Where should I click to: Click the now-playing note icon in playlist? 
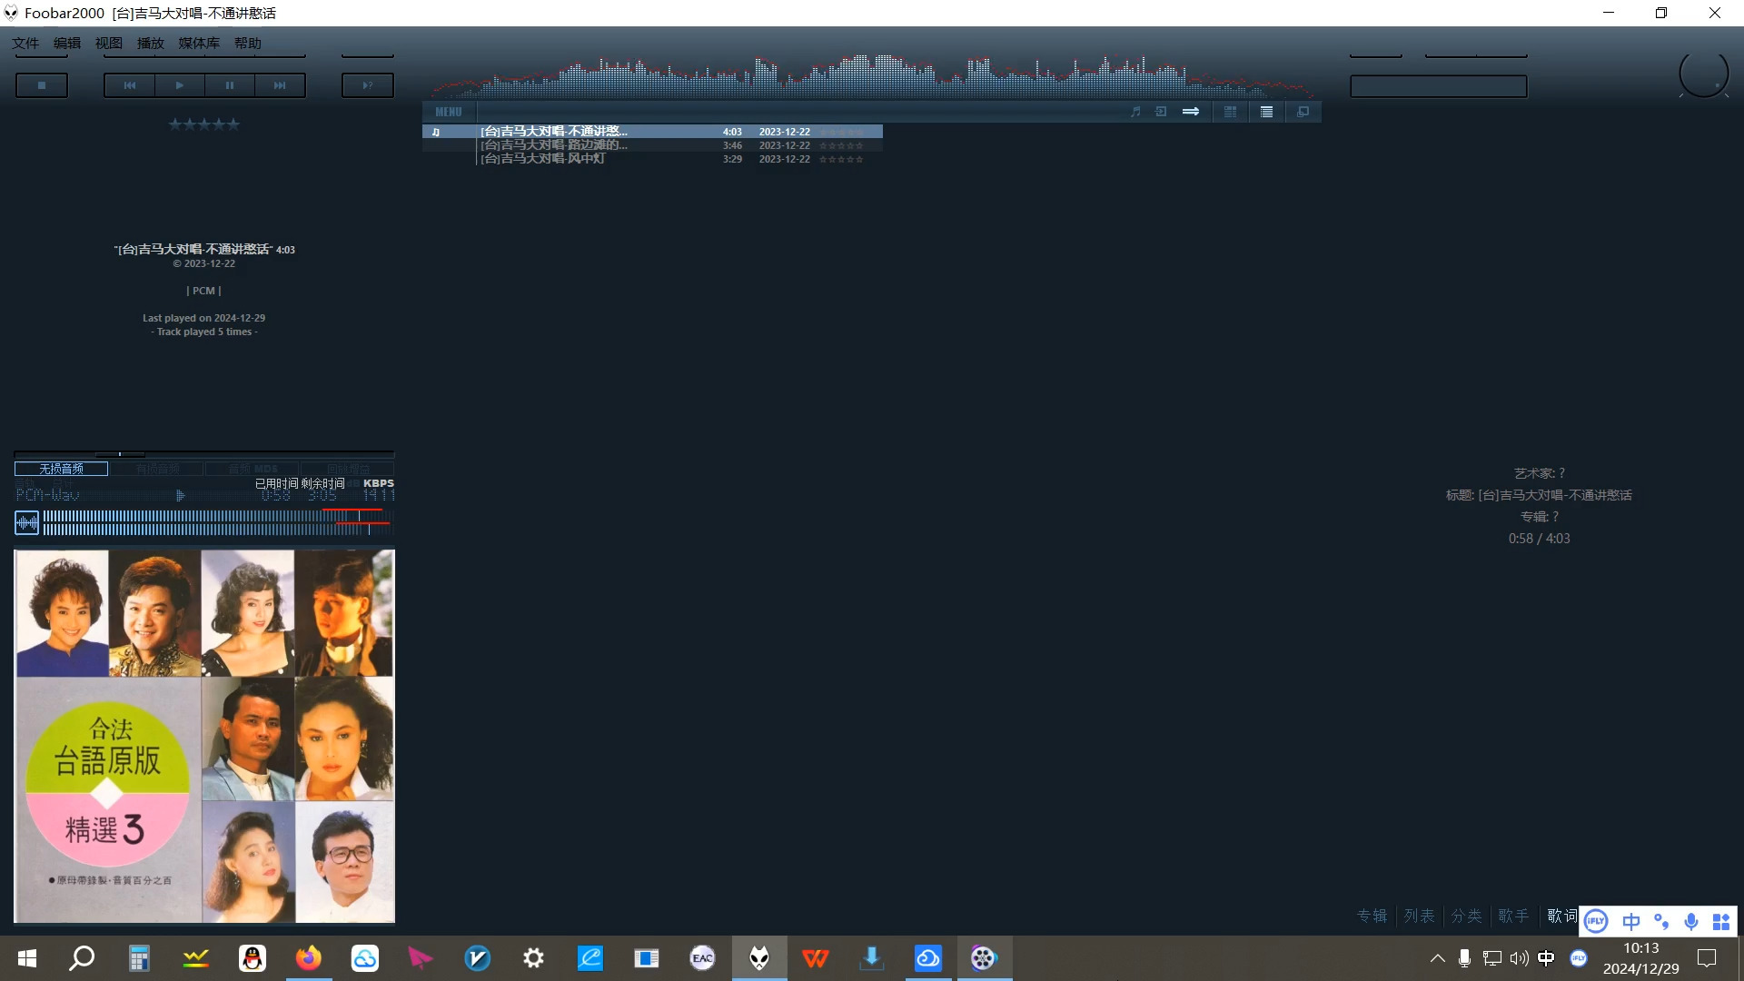tap(436, 132)
